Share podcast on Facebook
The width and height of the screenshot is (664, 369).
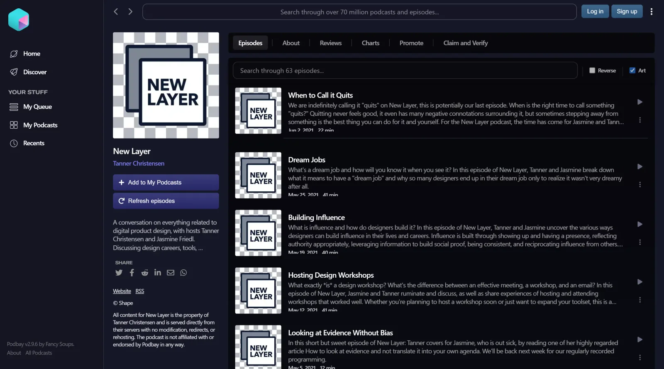pos(132,273)
